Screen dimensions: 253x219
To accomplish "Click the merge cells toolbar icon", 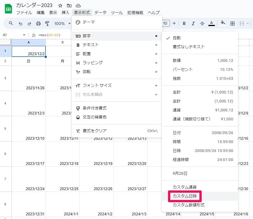I will point(242,24).
